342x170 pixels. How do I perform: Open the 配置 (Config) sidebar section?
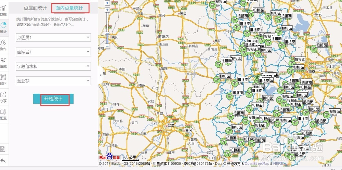pyautogui.click(x=3, y=114)
